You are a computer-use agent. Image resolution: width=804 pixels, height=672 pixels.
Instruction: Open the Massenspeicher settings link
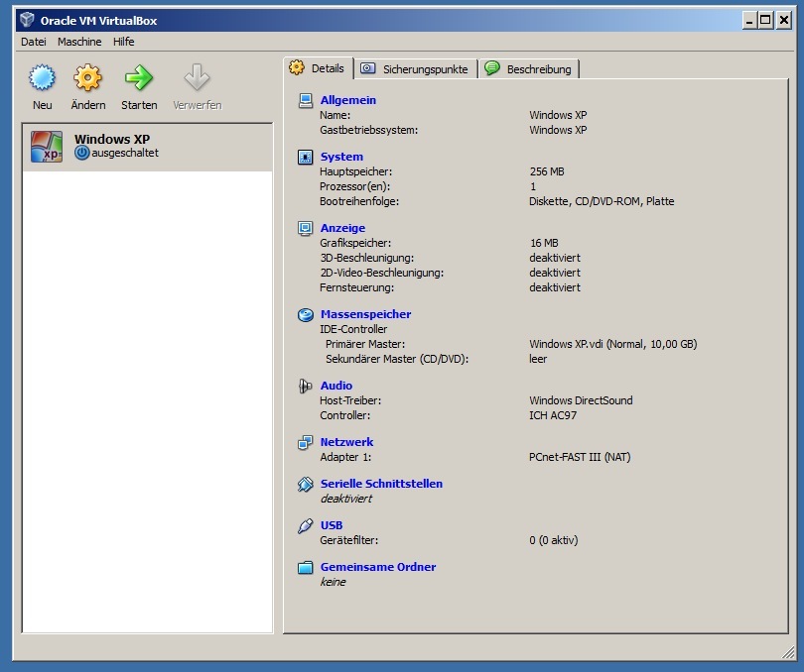pyautogui.click(x=365, y=314)
